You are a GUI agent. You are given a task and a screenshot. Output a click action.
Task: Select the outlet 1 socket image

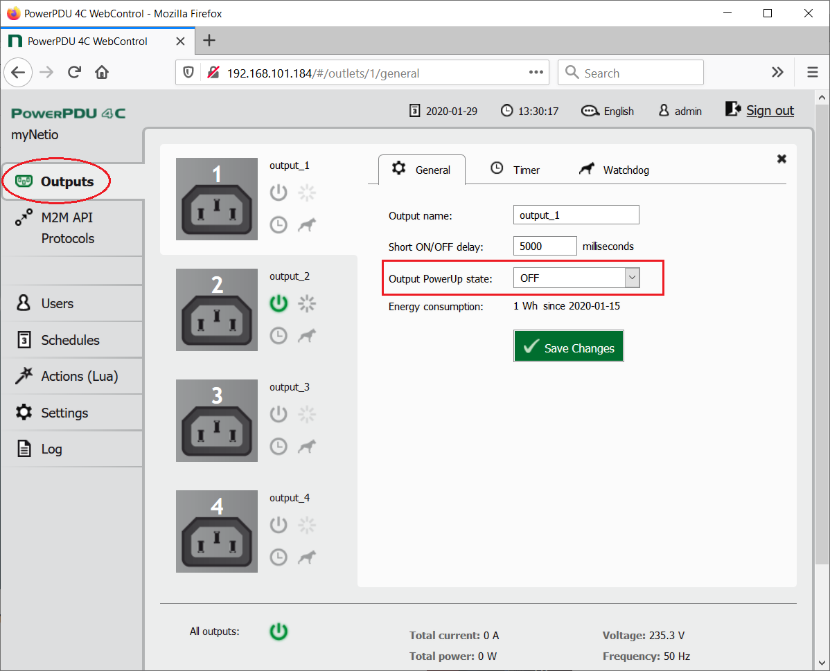[217, 199]
